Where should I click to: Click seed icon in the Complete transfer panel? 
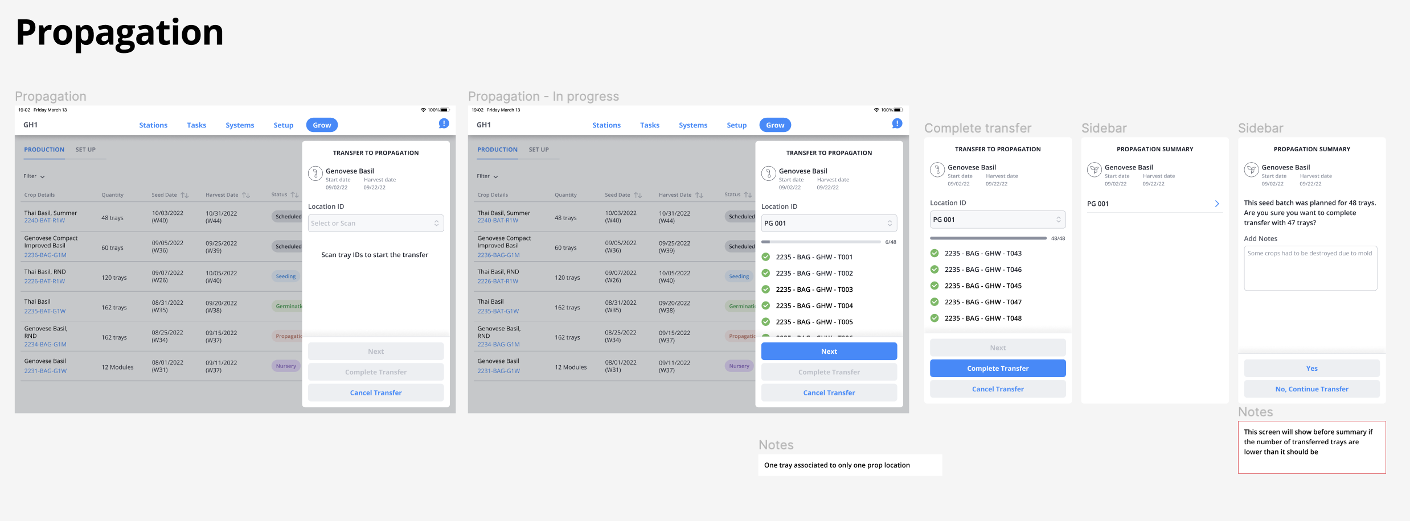pyautogui.click(x=937, y=170)
